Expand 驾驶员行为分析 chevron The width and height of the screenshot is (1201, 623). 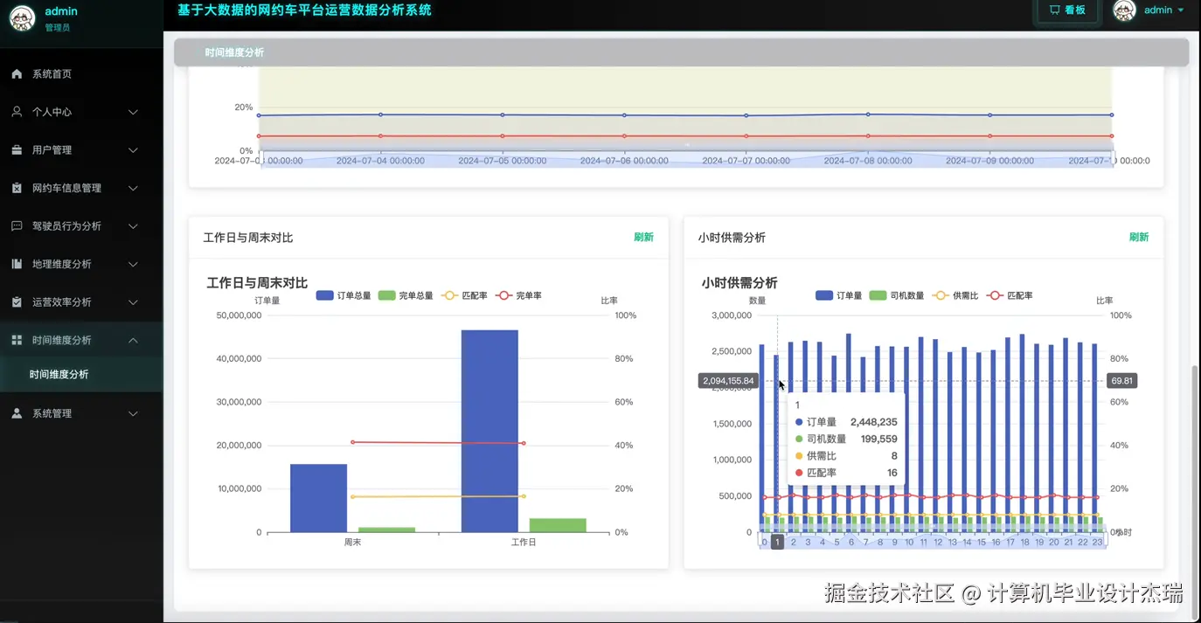pyautogui.click(x=133, y=225)
